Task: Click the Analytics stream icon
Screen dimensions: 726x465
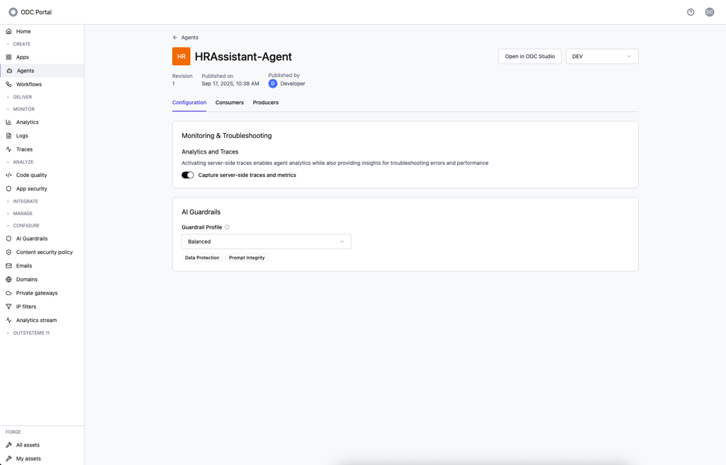Action: (9, 320)
